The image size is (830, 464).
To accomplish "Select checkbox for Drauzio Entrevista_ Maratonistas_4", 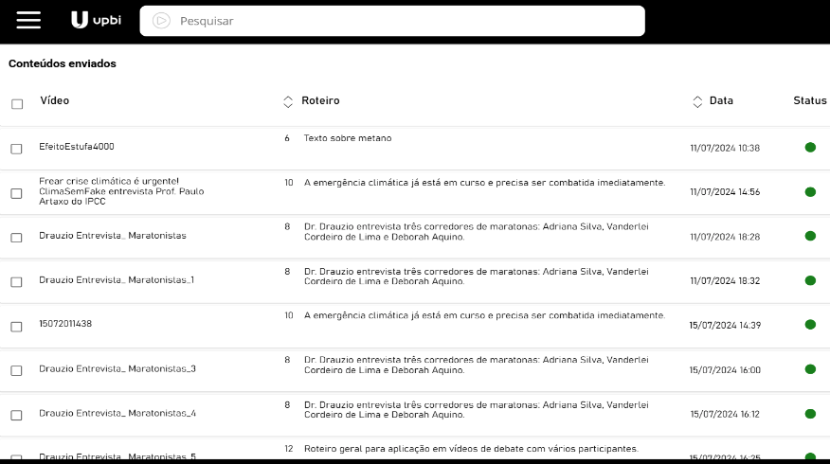I will click(x=16, y=415).
